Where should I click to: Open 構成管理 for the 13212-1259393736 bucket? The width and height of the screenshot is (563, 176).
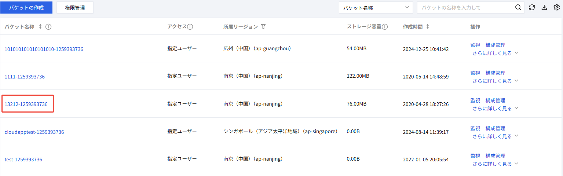[x=495, y=100]
